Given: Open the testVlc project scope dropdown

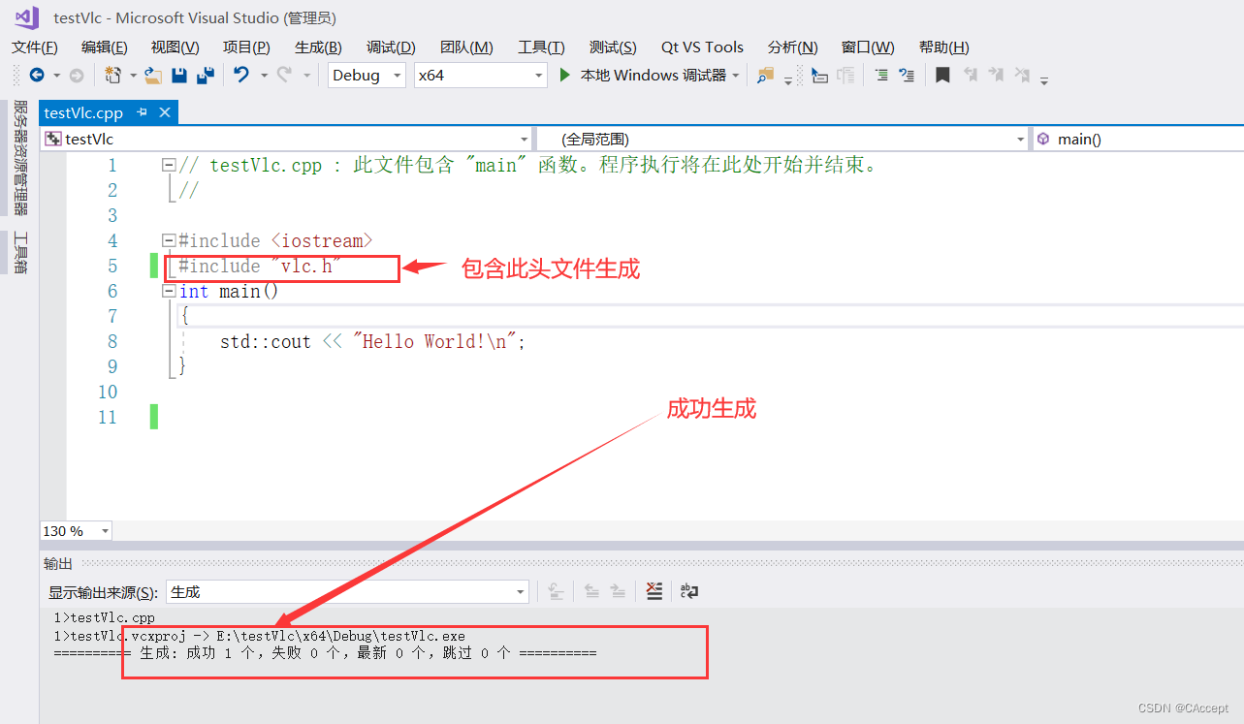Looking at the screenshot, I should tap(287, 139).
